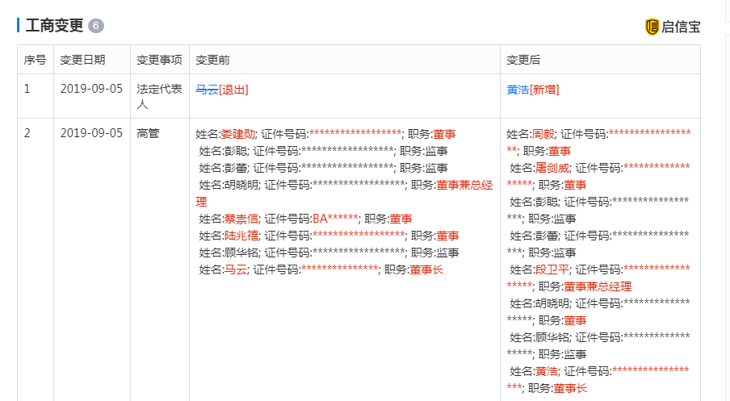
Task: Click 马云 listed as 董事长 in 变更前
Action: click(235, 269)
